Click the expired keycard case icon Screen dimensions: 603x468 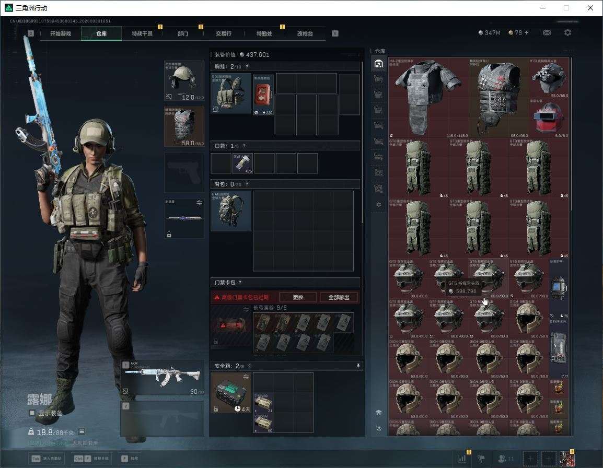231,325
